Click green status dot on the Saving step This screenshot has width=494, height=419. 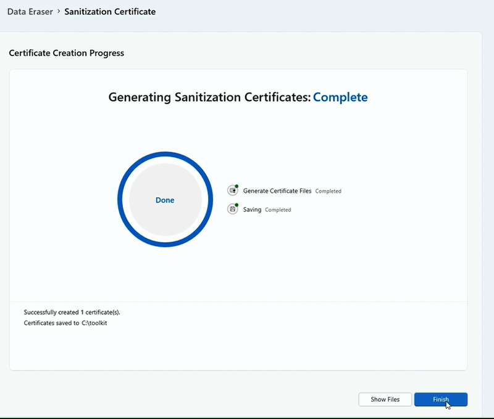[x=236, y=205]
